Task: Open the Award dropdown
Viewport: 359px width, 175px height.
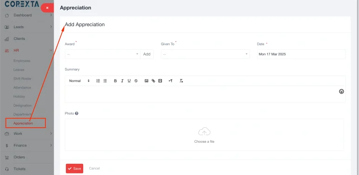Action: [x=102, y=54]
